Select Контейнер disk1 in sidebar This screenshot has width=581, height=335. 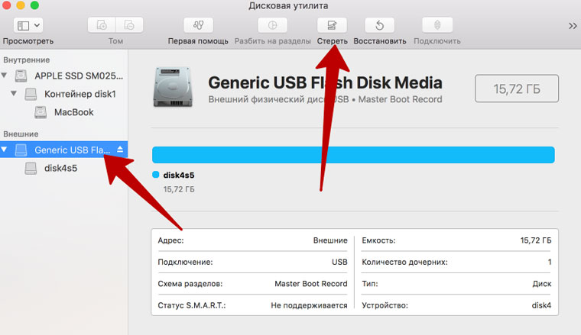(80, 95)
